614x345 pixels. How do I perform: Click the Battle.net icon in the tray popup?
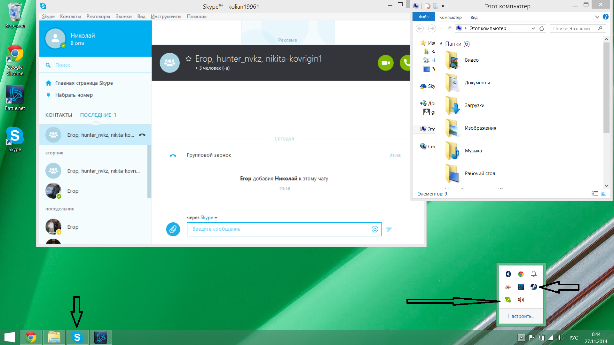tap(521, 287)
